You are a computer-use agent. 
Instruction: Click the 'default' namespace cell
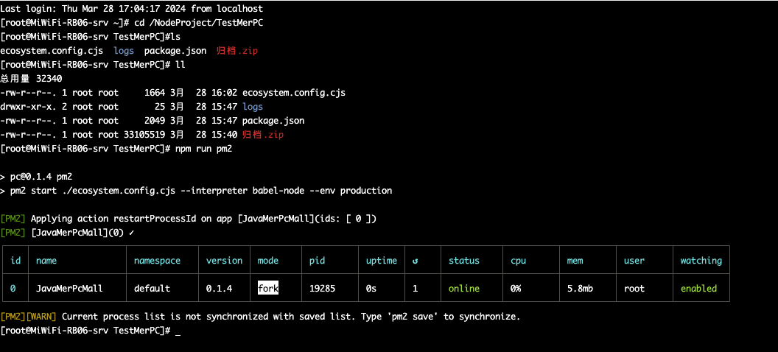coord(152,288)
